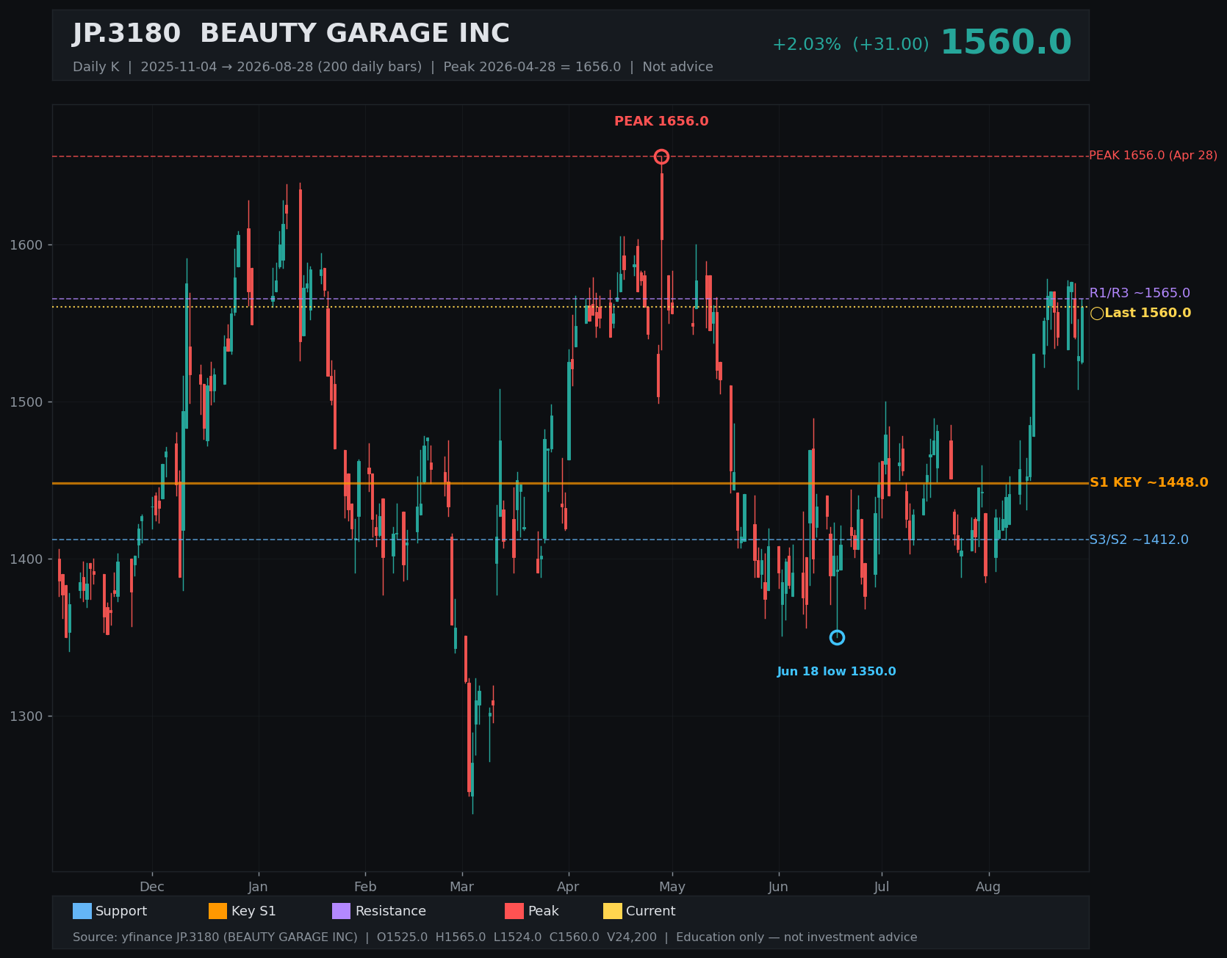This screenshot has height=958, width=1227.
Task: Select the blue Jun 18 low circle marker
Action: (837, 637)
